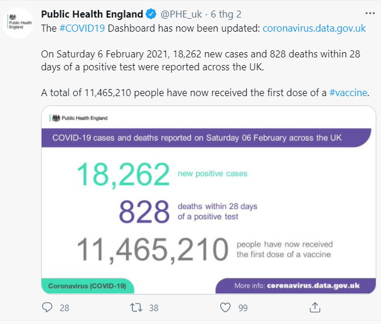View the 99 likes count

(x=243, y=308)
